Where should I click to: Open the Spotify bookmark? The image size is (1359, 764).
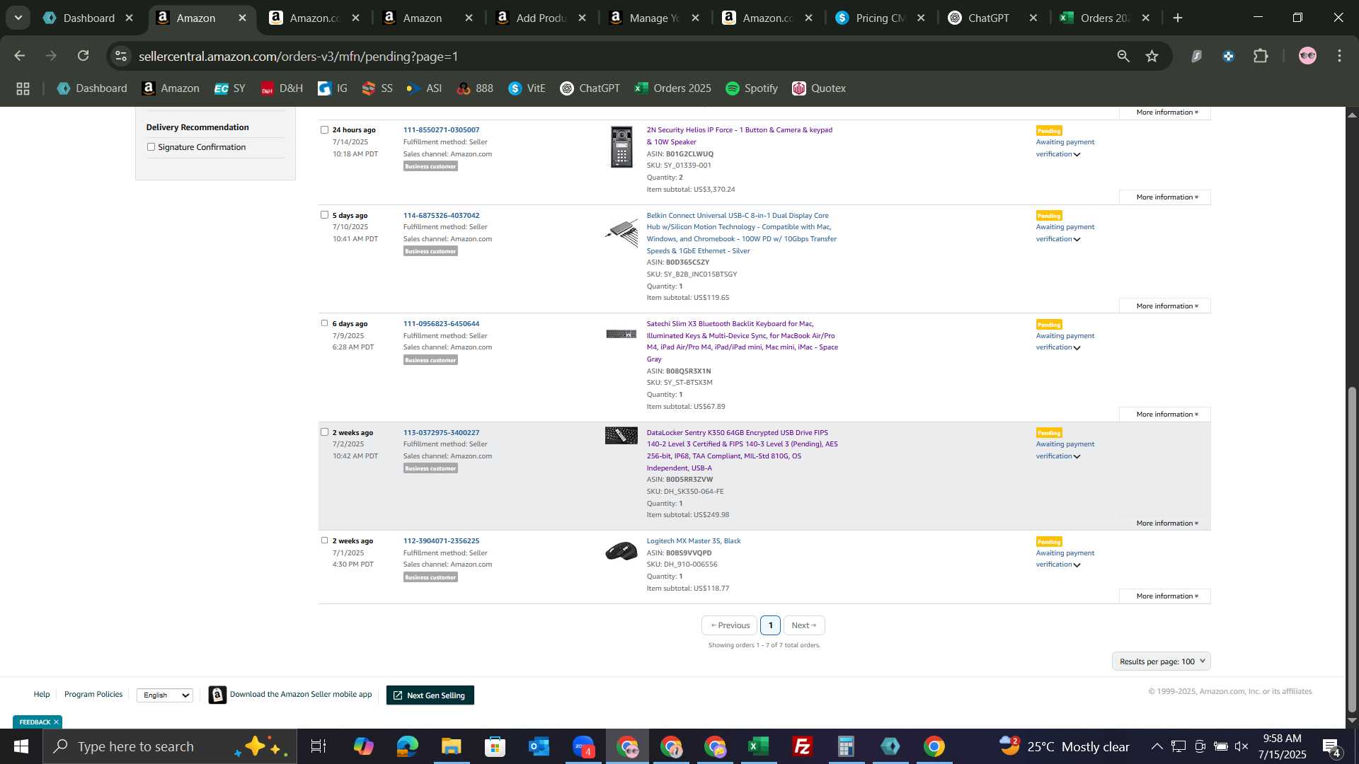coord(752,88)
